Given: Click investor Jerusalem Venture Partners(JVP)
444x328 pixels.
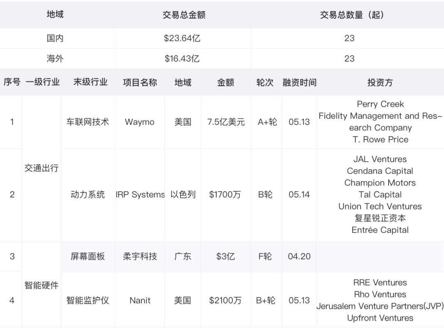Looking at the screenshot, I should click(x=380, y=306).
